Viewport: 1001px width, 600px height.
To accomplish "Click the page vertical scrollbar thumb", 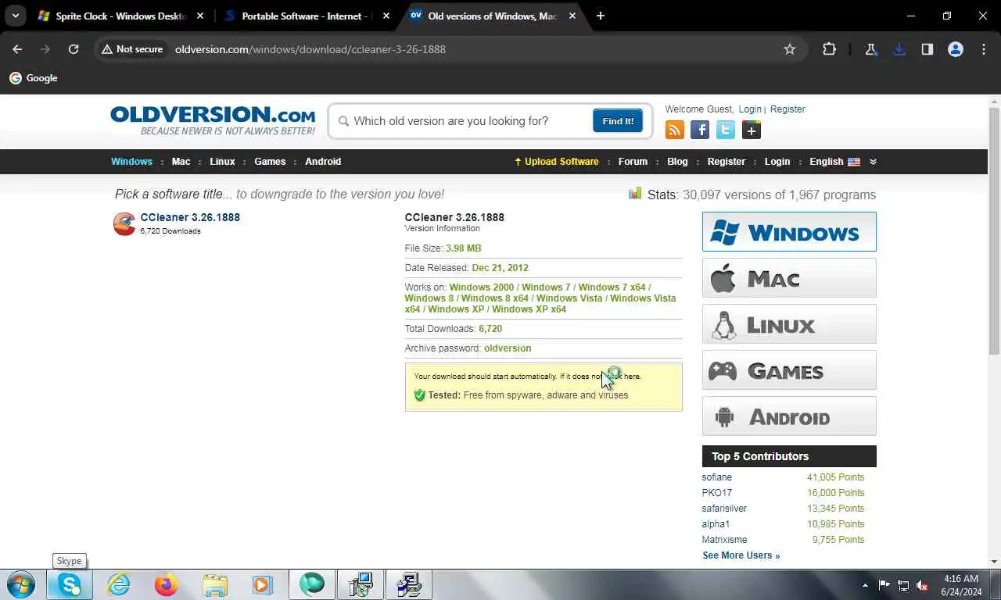I will [994, 230].
